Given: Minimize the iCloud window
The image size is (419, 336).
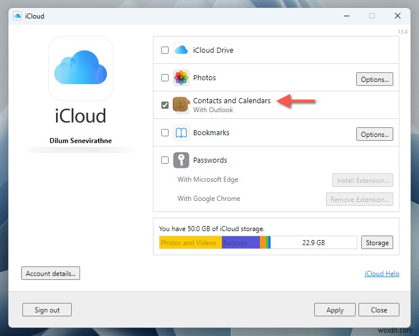Looking at the screenshot, I should (347, 16).
